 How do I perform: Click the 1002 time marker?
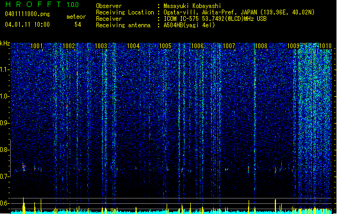69,46
